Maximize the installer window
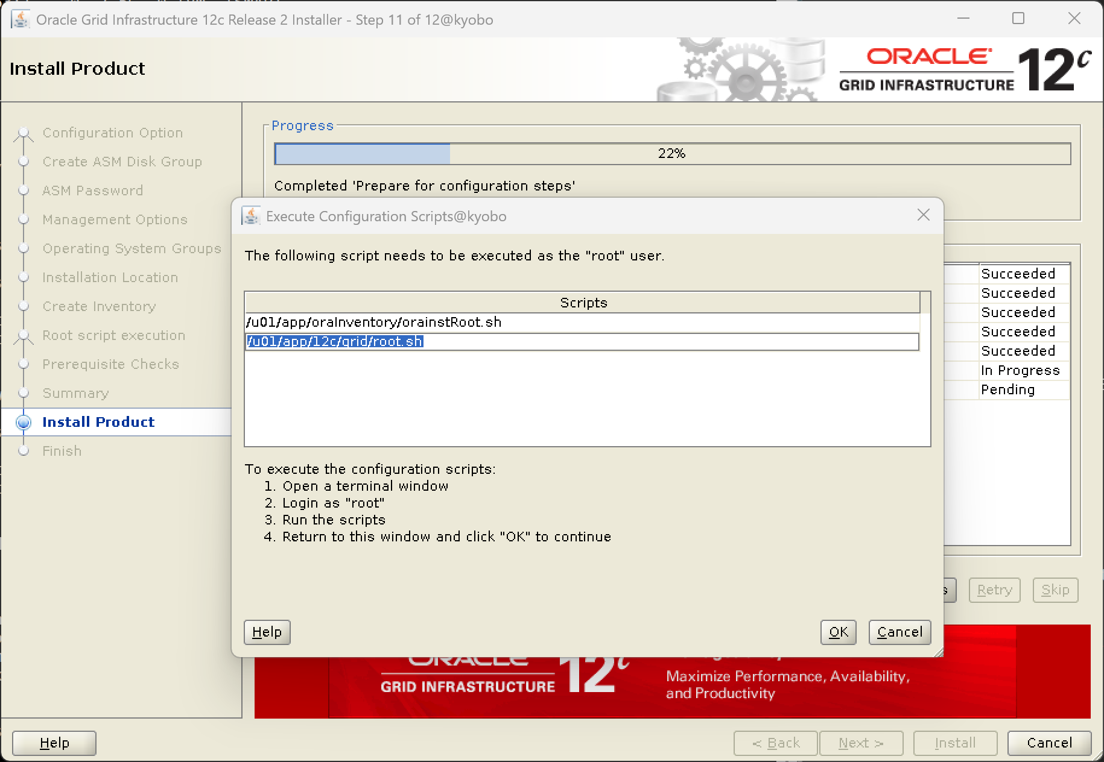Image resolution: width=1104 pixels, height=762 pixels. pos(1018,19)
